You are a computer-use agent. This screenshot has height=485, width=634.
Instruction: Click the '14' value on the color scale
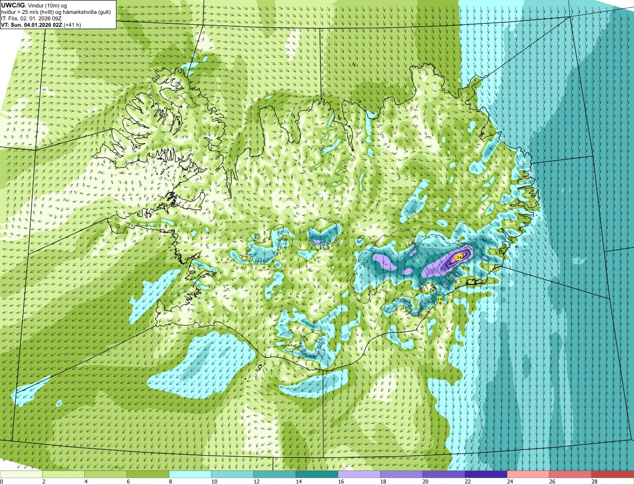(x=299, y=482)
